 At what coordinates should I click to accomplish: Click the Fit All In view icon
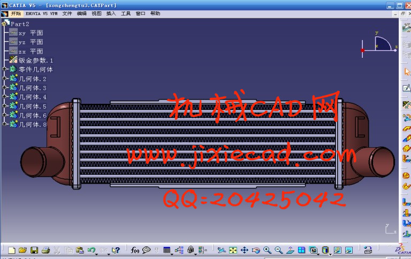click(233, 250)
